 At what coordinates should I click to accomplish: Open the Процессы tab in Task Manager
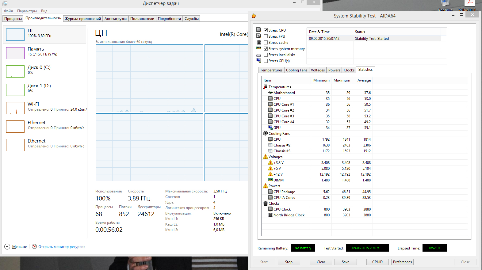[13, 19]
